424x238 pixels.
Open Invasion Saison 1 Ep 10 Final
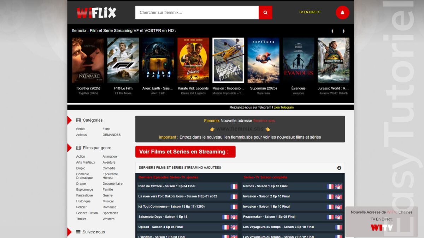pyautogui.click(x=266, y=207)
